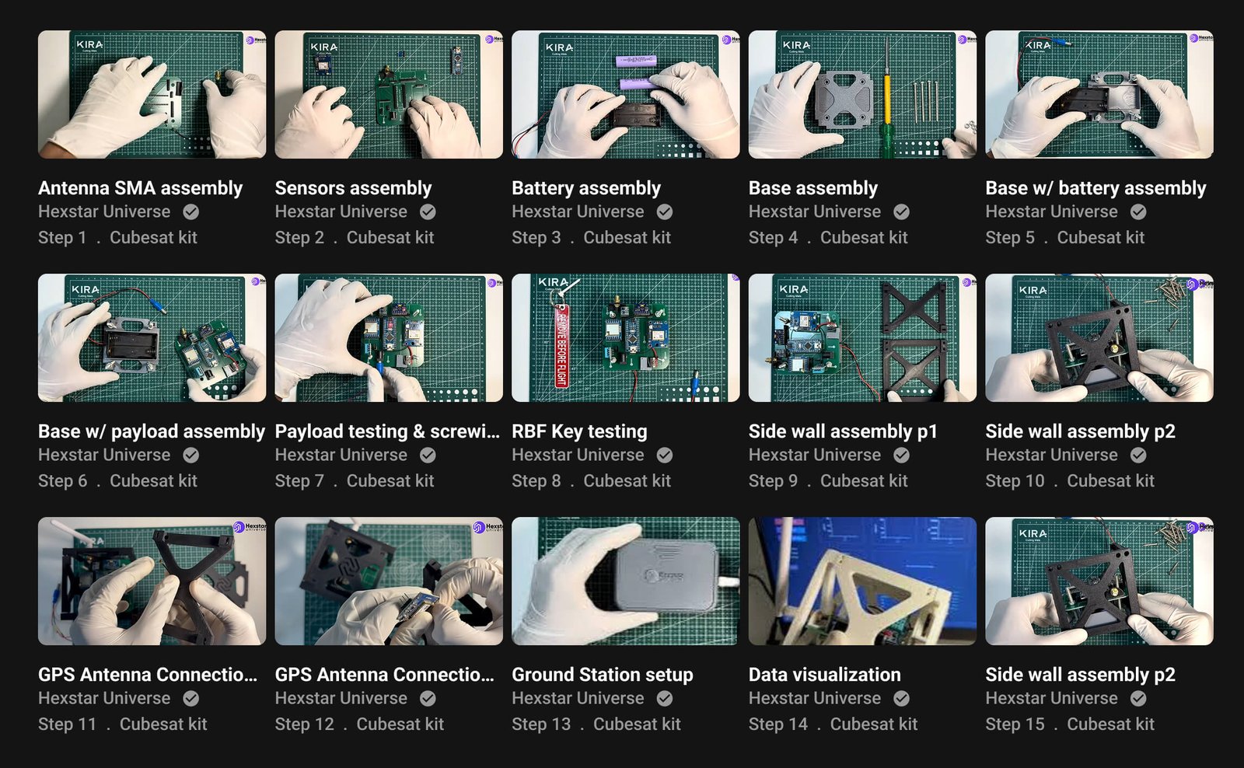Open the Antenna SMA assembly video thumbnail

point(152,94)
